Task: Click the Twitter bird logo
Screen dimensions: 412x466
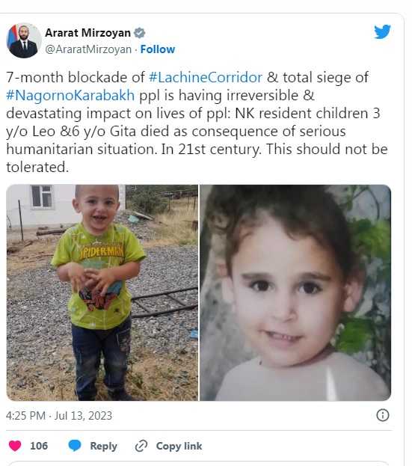Action: tap(382, 31)
